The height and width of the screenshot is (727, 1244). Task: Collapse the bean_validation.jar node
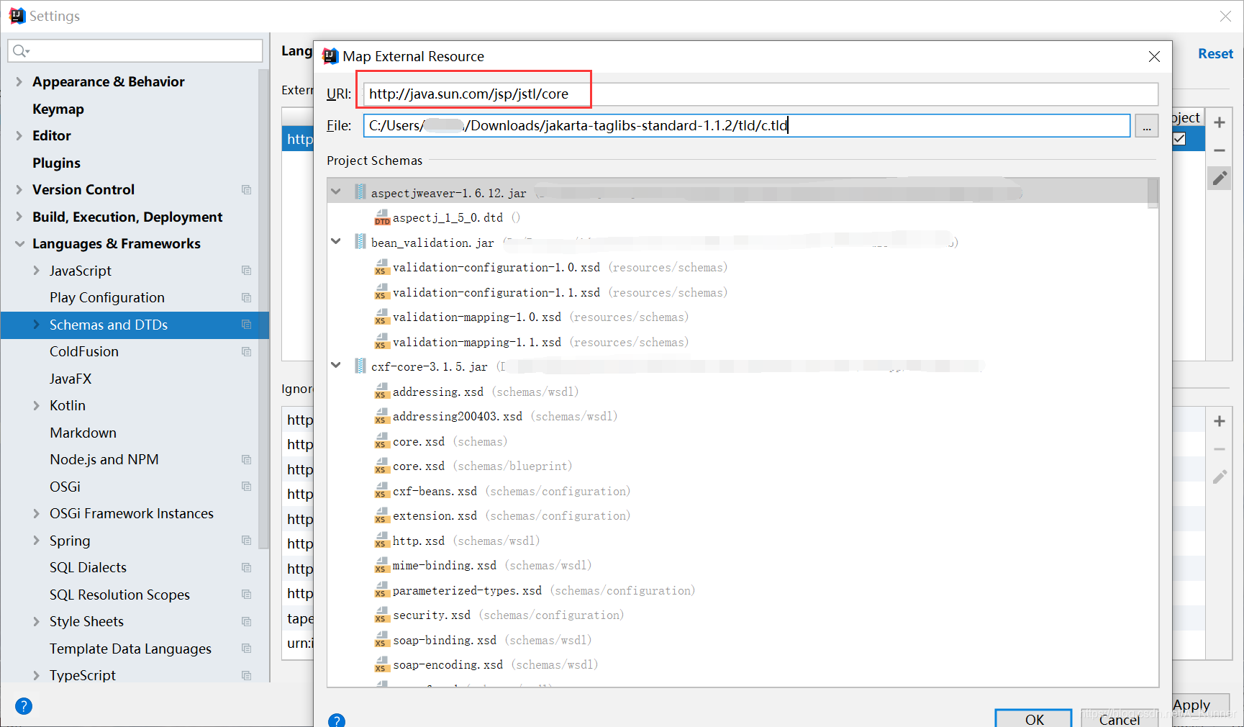point(336,241)
